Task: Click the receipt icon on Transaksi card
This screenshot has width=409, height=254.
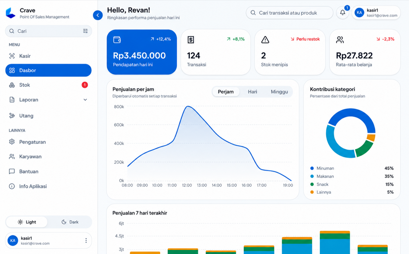Action: pyautogui.click(x=191, y=40)
